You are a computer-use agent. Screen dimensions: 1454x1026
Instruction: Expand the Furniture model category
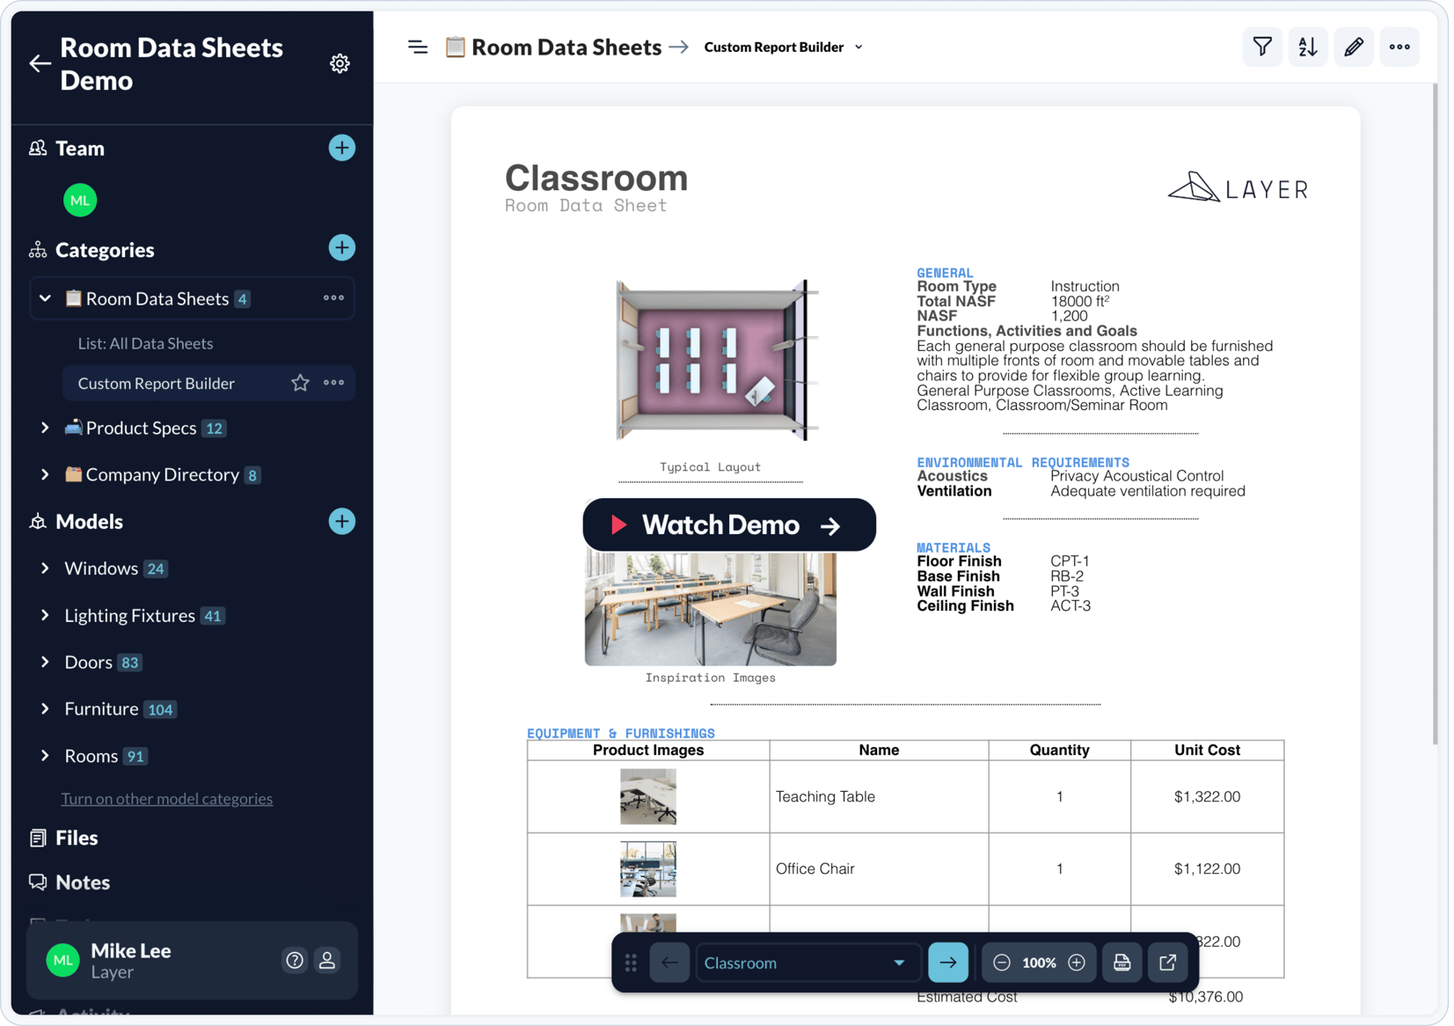[x=45, y=708]
